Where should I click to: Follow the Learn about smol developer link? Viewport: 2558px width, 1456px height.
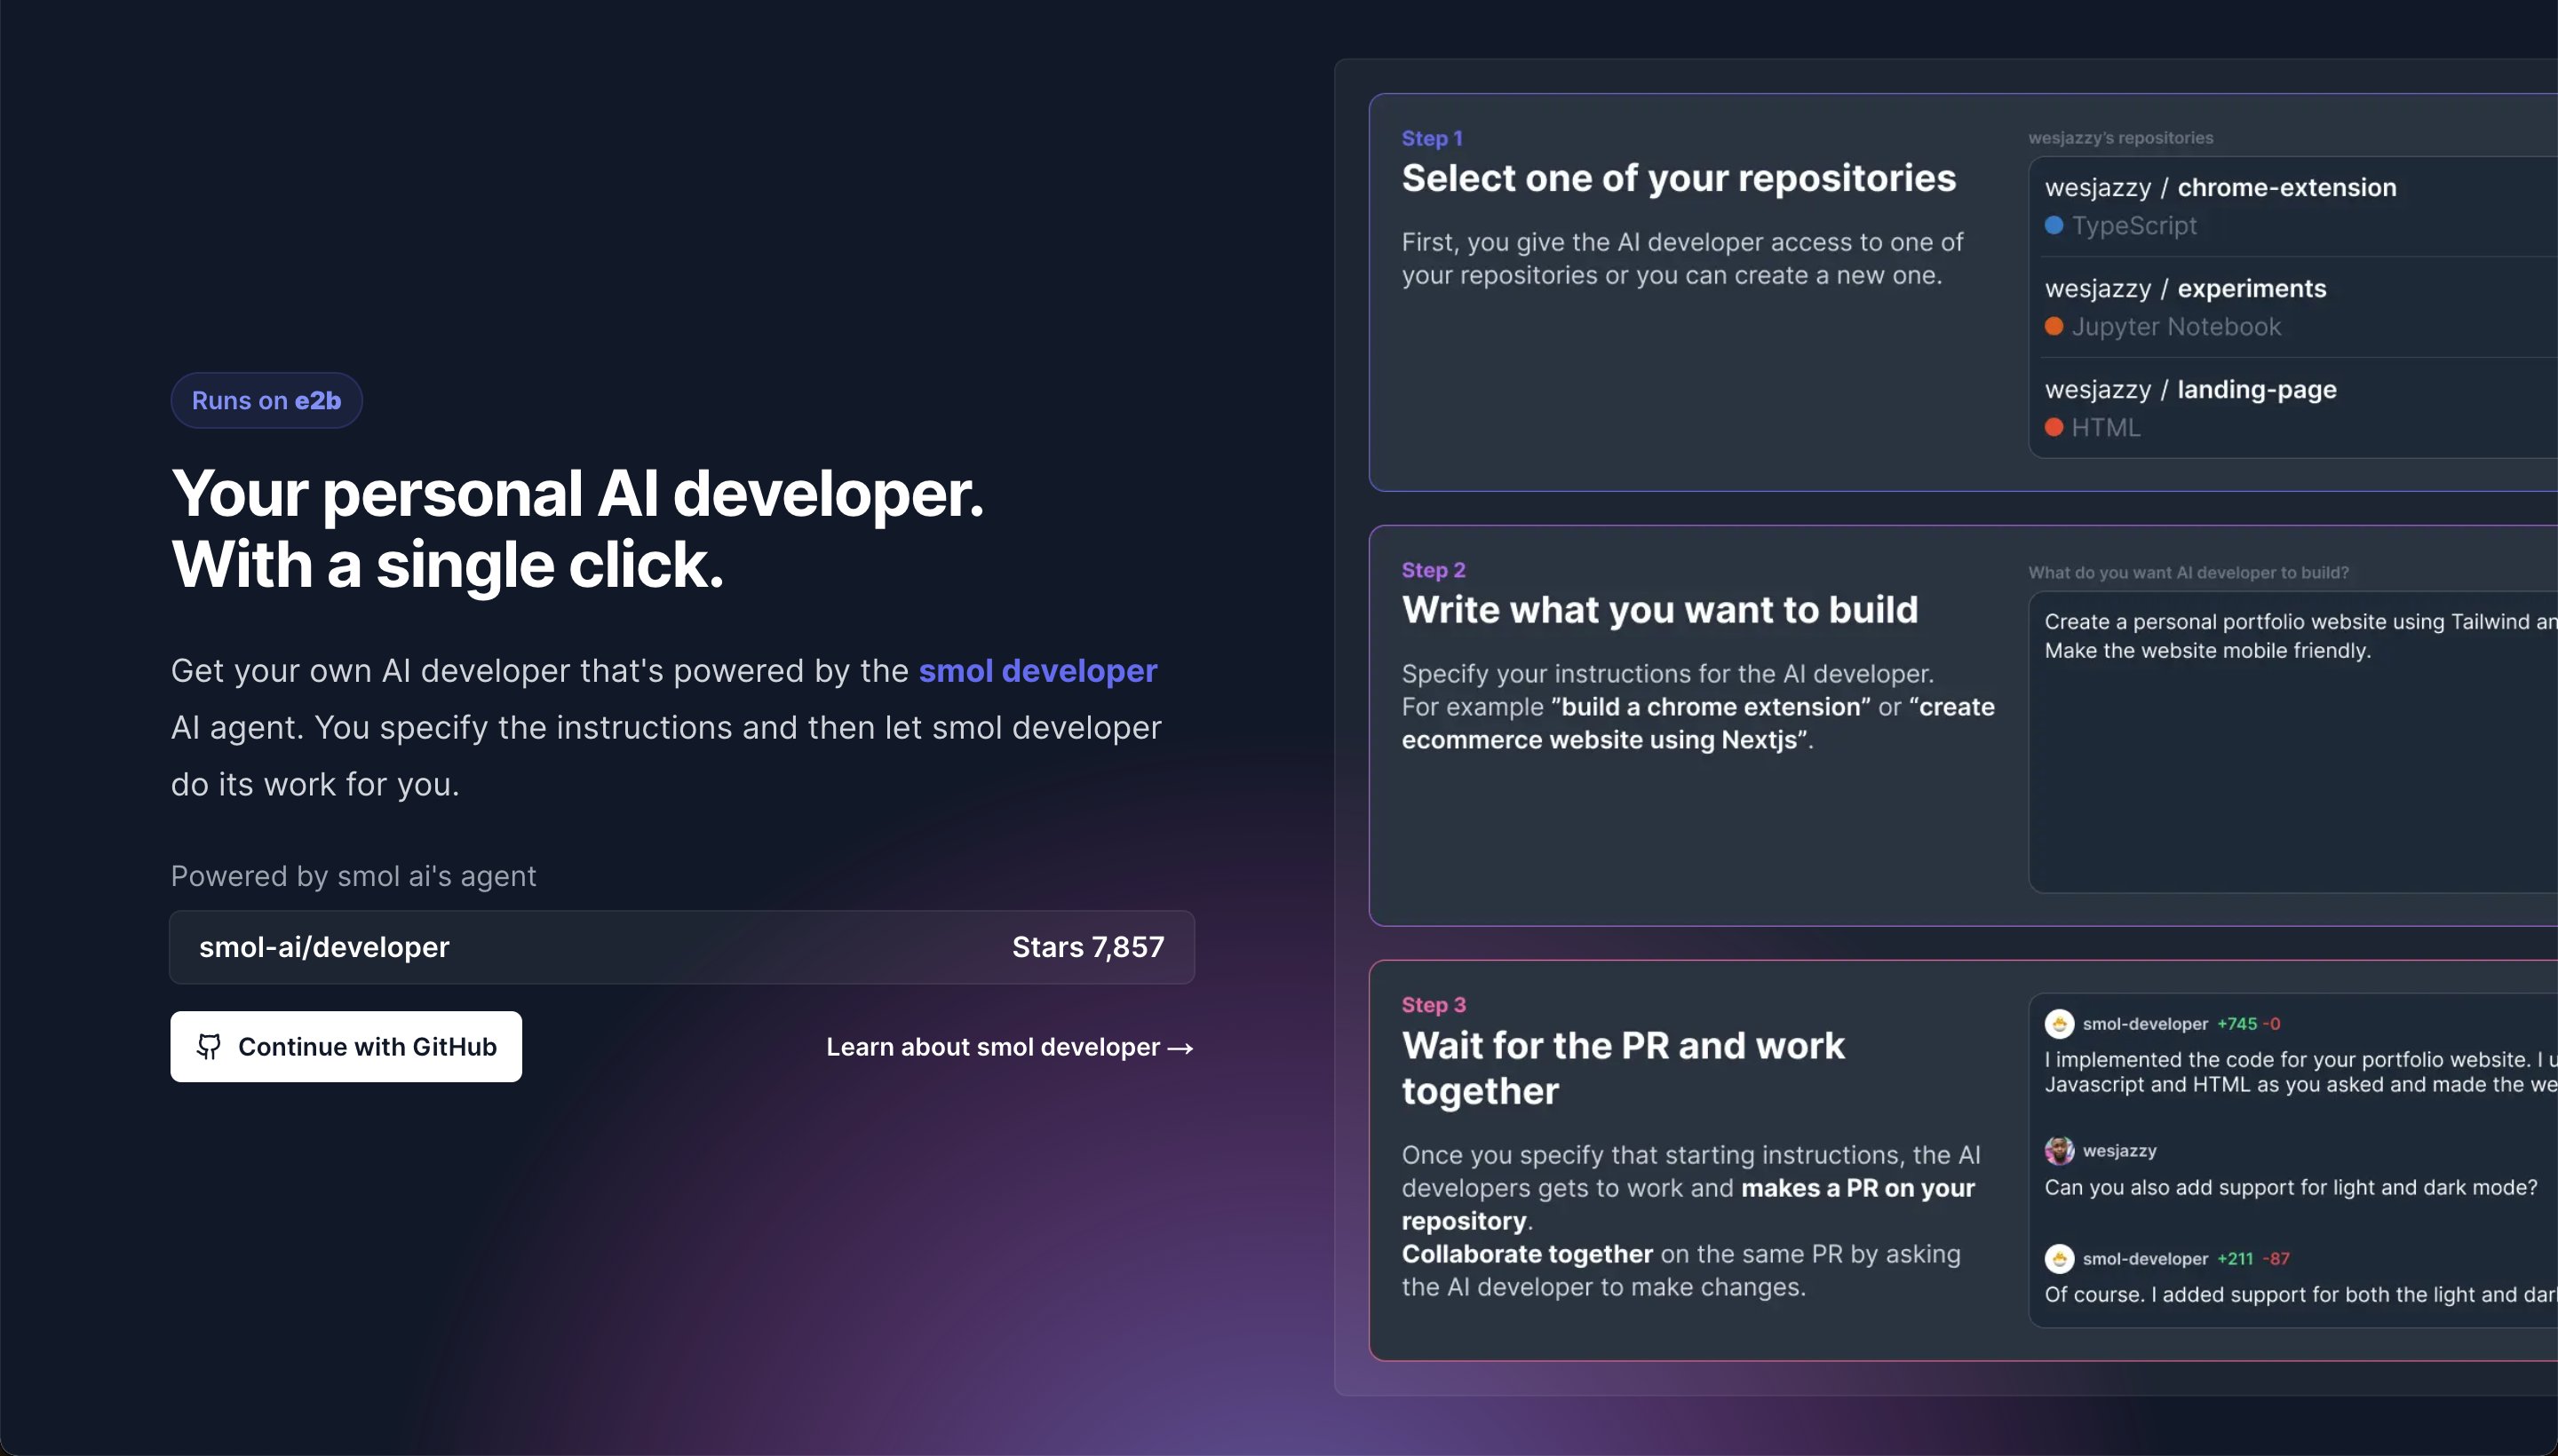tap(992, 1047)
